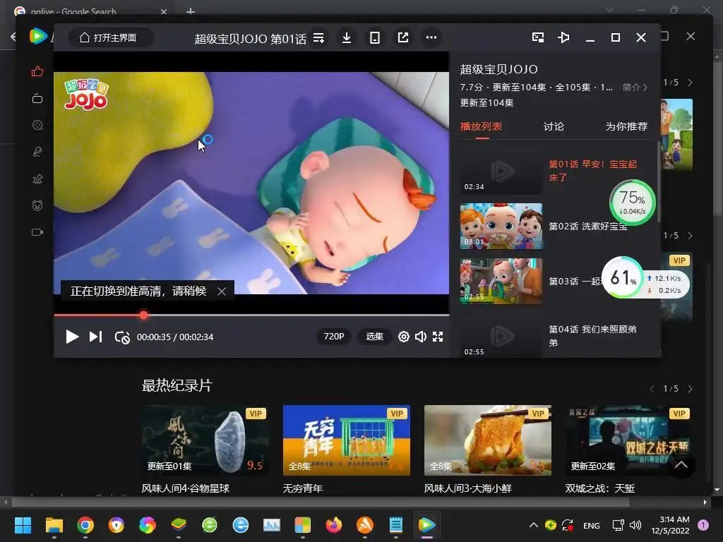
Task: Click the share video icon
Action: click(x=403, y=38)
